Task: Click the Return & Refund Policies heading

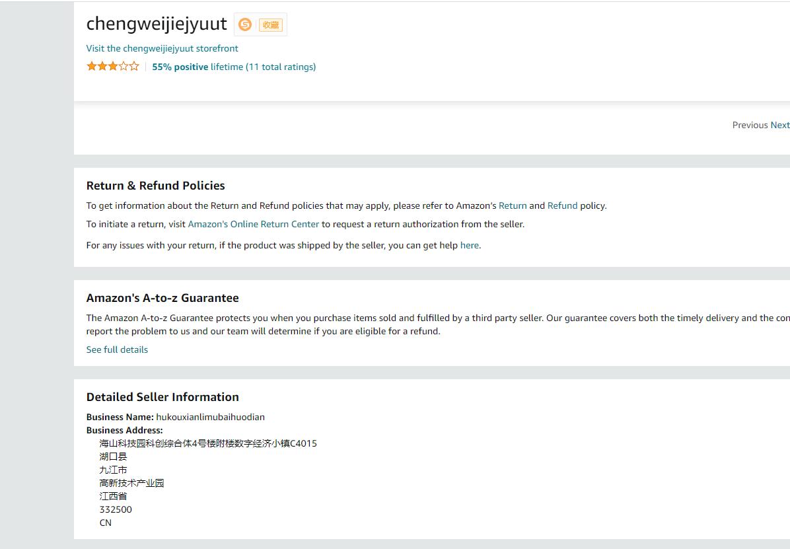Action: [x=155, y=186]
